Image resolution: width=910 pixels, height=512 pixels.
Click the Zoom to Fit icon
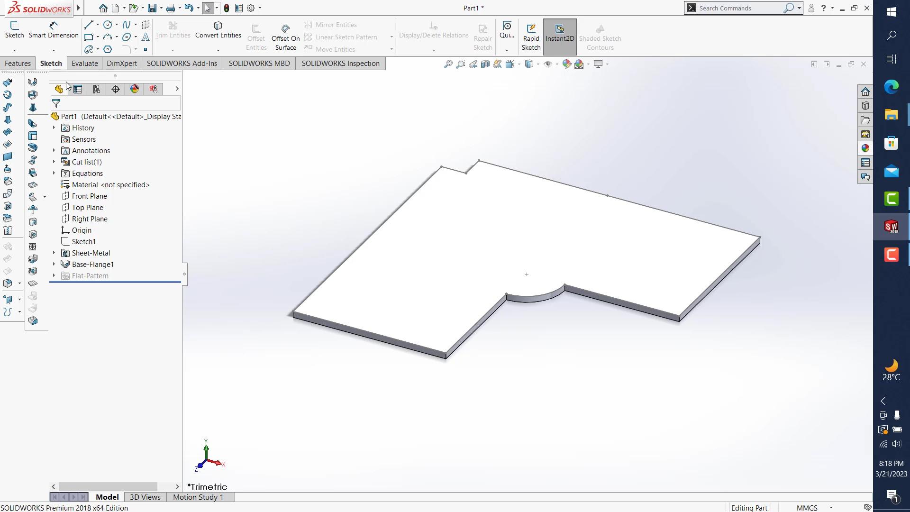point(448,64)
